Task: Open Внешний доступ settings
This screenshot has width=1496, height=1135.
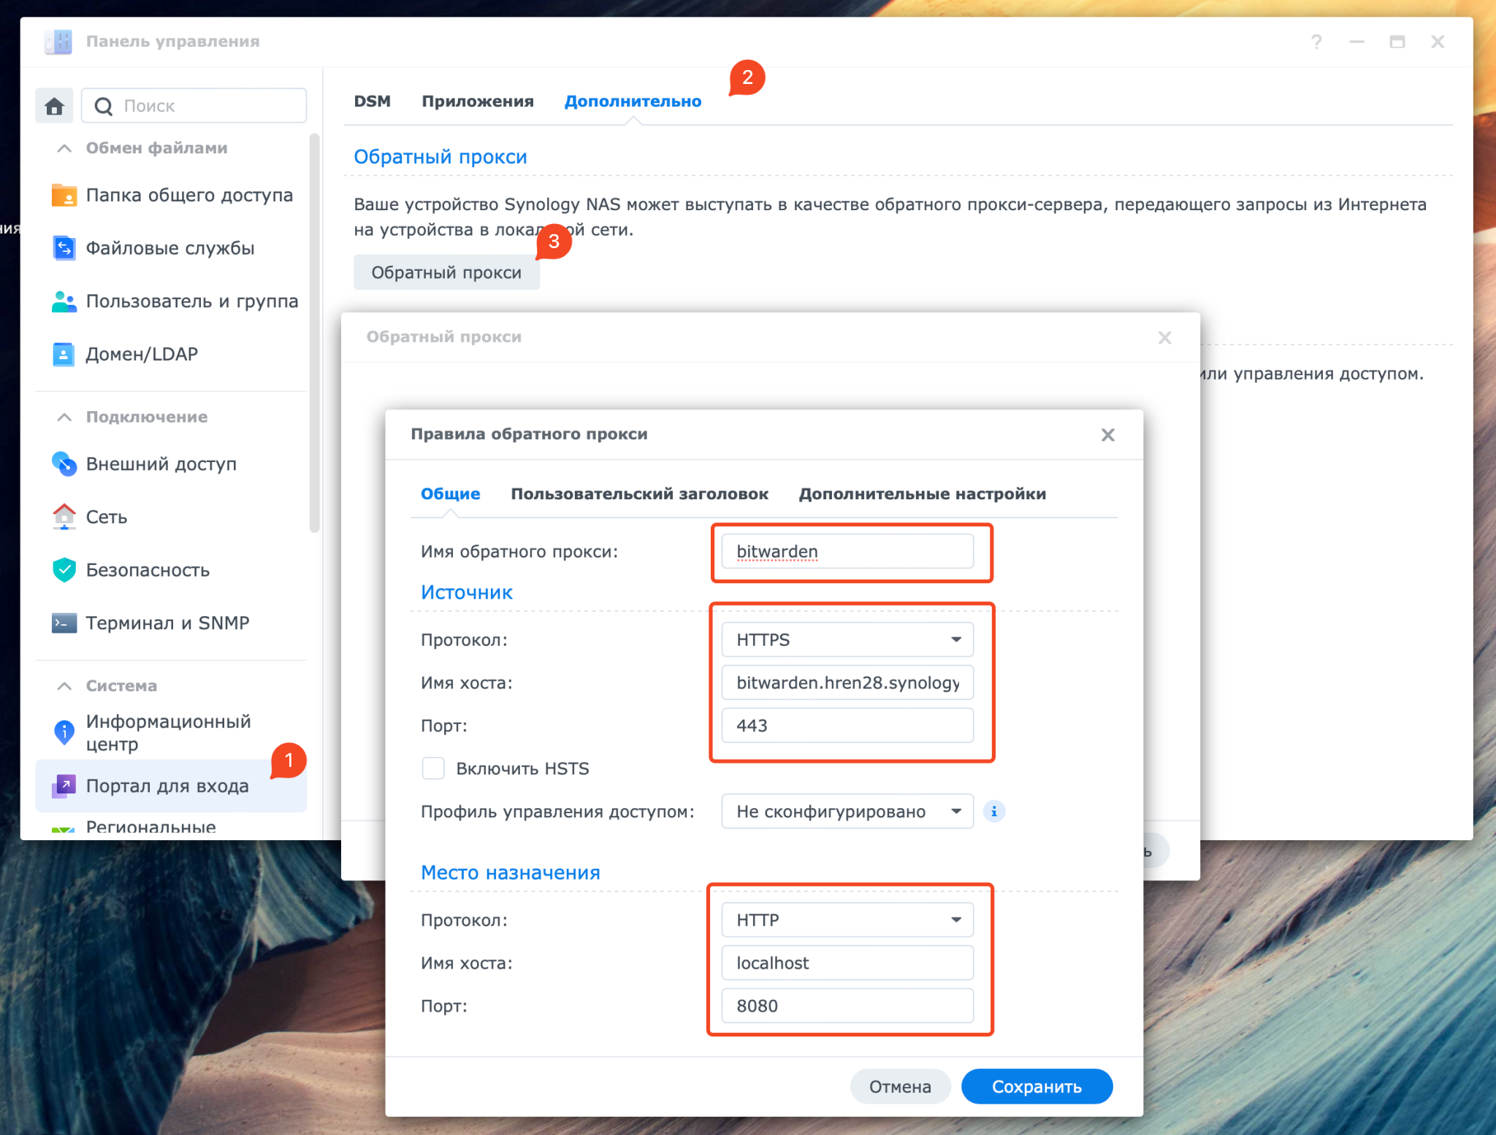Action: pyautogui.click(x=160, y=463)
